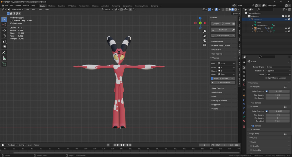This screenshot has height=157, width=292.
Task: Uncheck Render Denoise checkbox
Action: click(x=253, y=126)
